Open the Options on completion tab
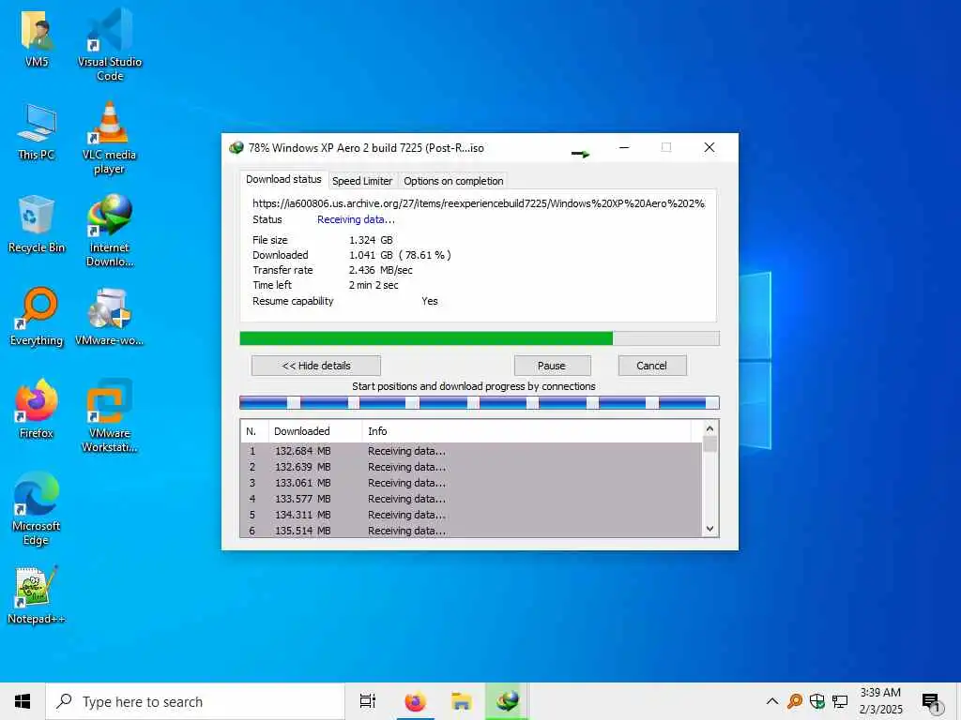 453,181
